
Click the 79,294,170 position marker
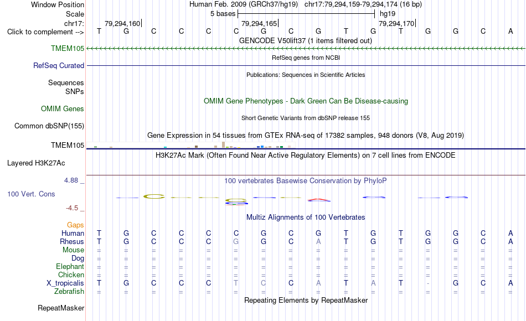(397, 23)
